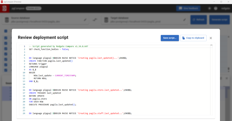Screen dimensions: 232x121
Task: Click the Target database cylinder icon
Action: (x=106, y=20)
